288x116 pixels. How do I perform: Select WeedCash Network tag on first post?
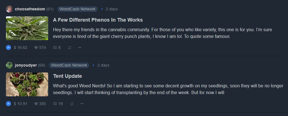pyautogui.click(x=77, y=9)
